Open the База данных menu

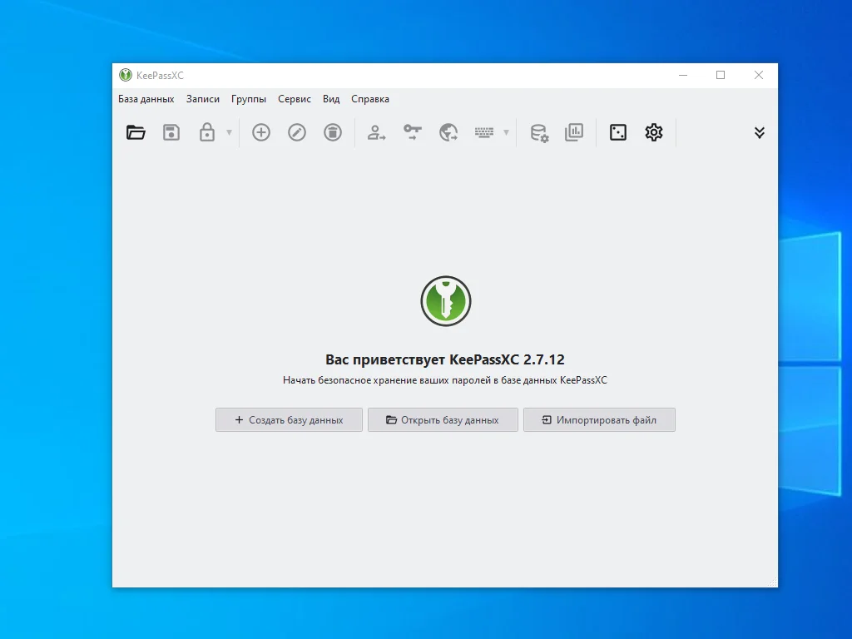(x=146, y=99)
